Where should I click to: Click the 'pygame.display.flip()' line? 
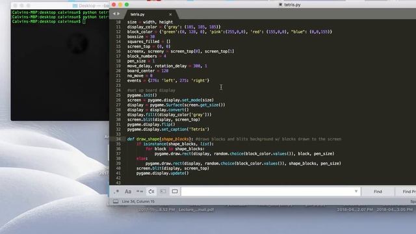[151, 124]
